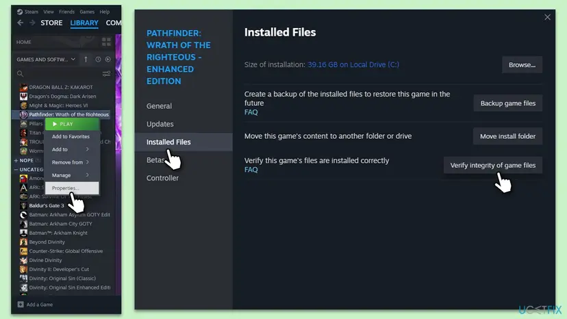Click the Browse... button
Image resolution: width=567 pixels, height=319 pixels.
(522, 65)
